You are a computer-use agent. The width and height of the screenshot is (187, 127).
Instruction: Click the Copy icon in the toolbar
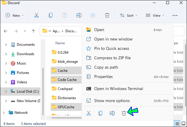(51, 15)
